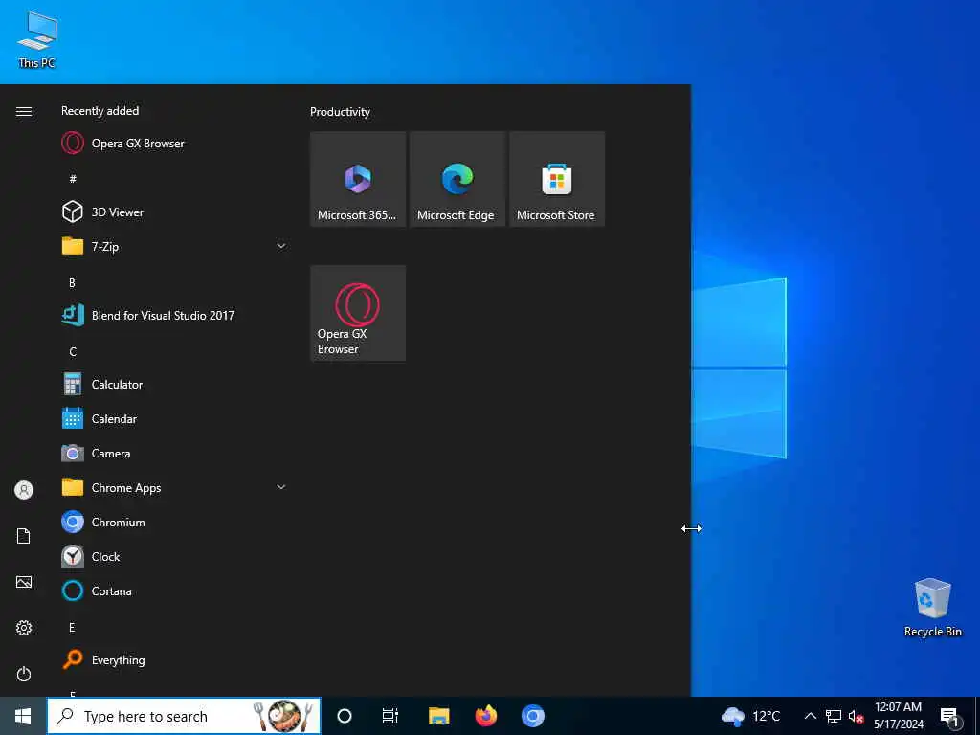Image resolution: width=980 pixels, height=735 pixels.
Task: Open the clock showing 12:07 AM
Action: [898, 716]
